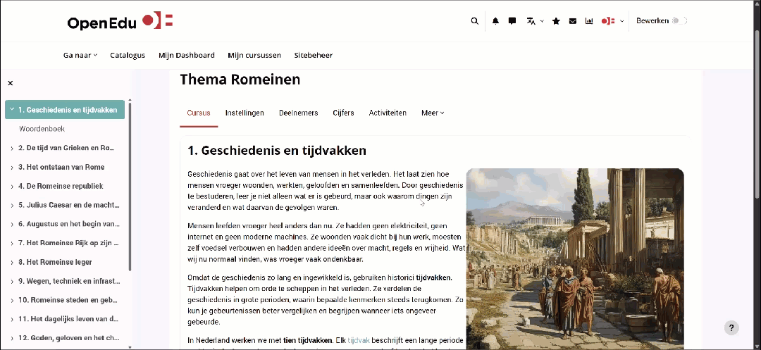Toggle the Bewerken edit mode switch

tap(678, 21)
